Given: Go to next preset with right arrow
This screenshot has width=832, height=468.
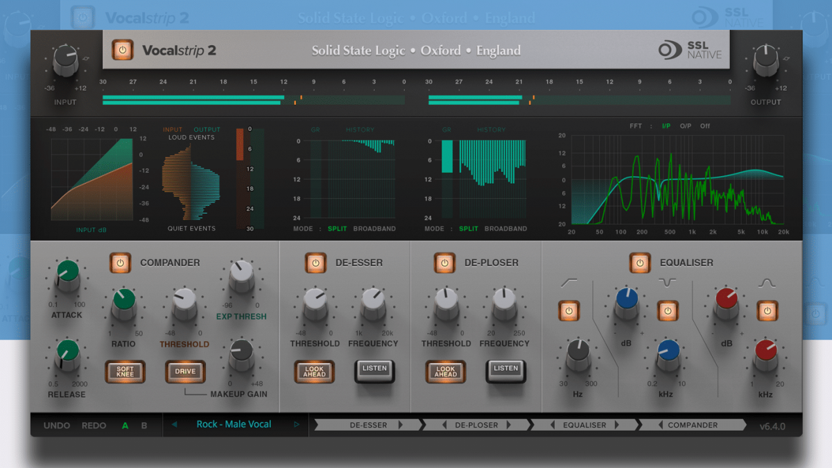Looking at the screenshot, I should coord(297,424).
